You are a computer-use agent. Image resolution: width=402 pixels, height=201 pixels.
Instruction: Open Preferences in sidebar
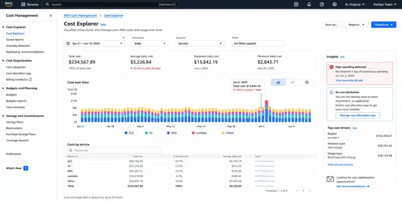point(14,154)
